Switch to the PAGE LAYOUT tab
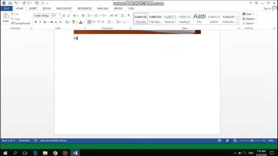This screenshot has width=278, height=156. [x=64, y=9]
